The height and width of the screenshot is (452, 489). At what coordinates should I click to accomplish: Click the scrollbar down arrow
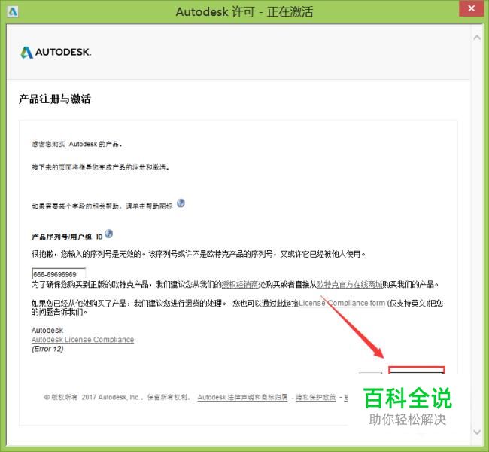(477, 432)
